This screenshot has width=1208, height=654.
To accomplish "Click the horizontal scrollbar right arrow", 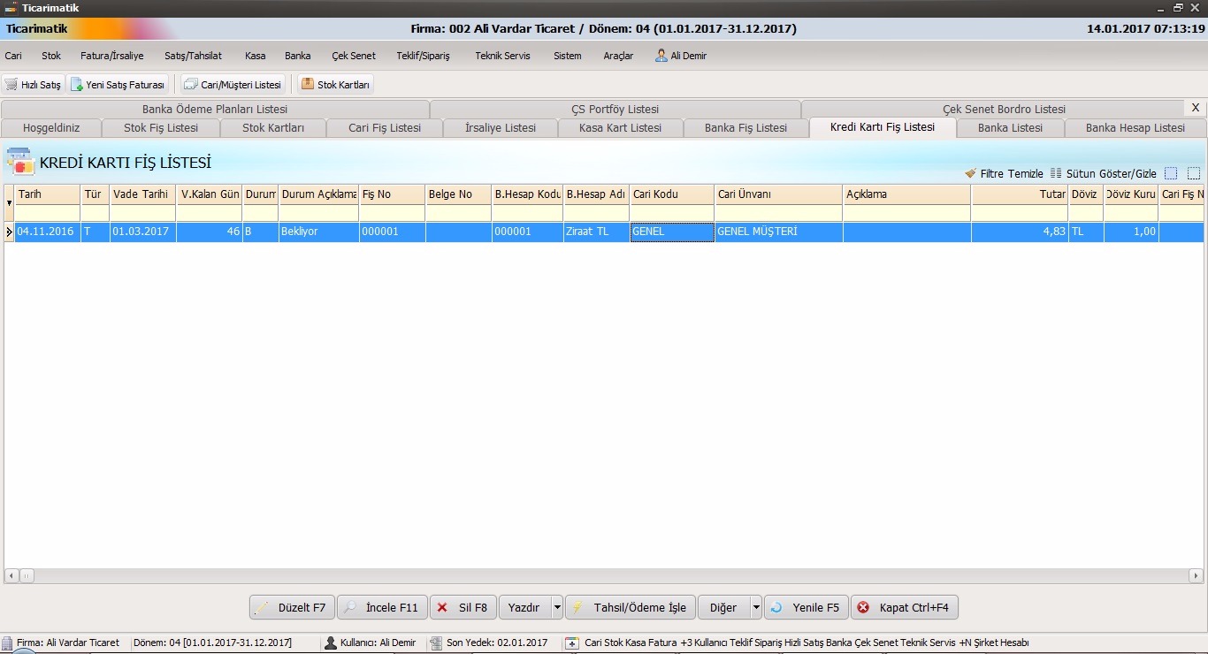I will click(1196, 576).
